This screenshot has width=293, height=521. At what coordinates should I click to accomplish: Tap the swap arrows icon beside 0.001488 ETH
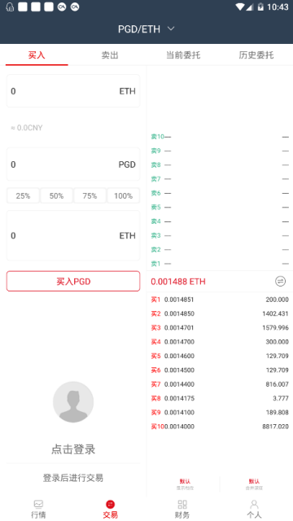point(280,282)
